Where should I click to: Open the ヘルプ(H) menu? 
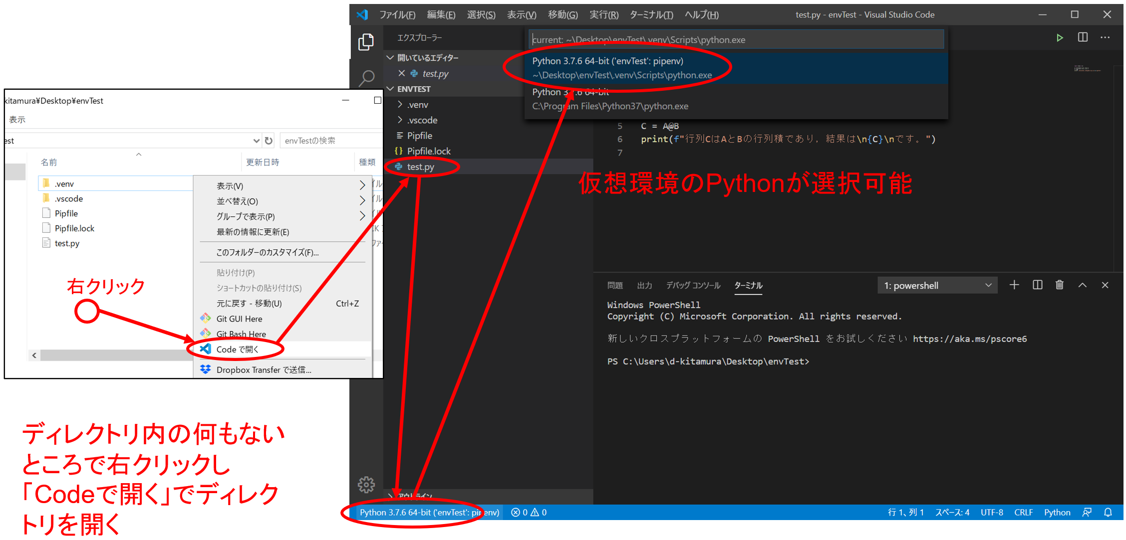(702, 15)
